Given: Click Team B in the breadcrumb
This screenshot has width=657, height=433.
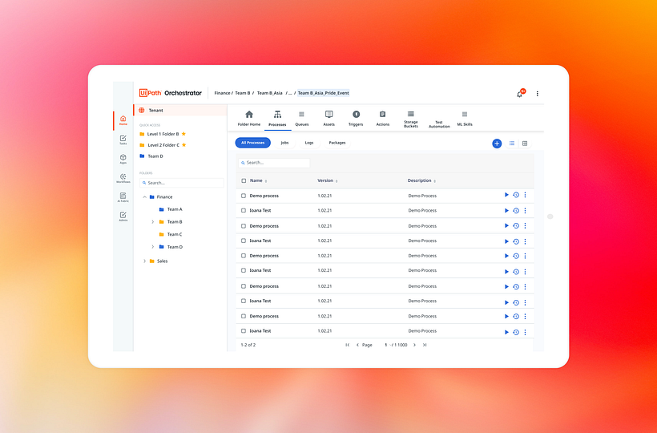Looking at the screenshot, I should [243, 93].
